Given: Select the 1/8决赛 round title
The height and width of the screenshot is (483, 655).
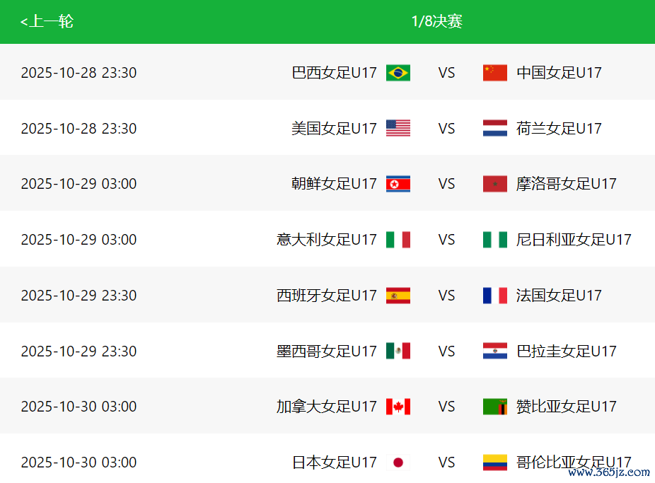Looking at the screenshot, I should point(436,22).
